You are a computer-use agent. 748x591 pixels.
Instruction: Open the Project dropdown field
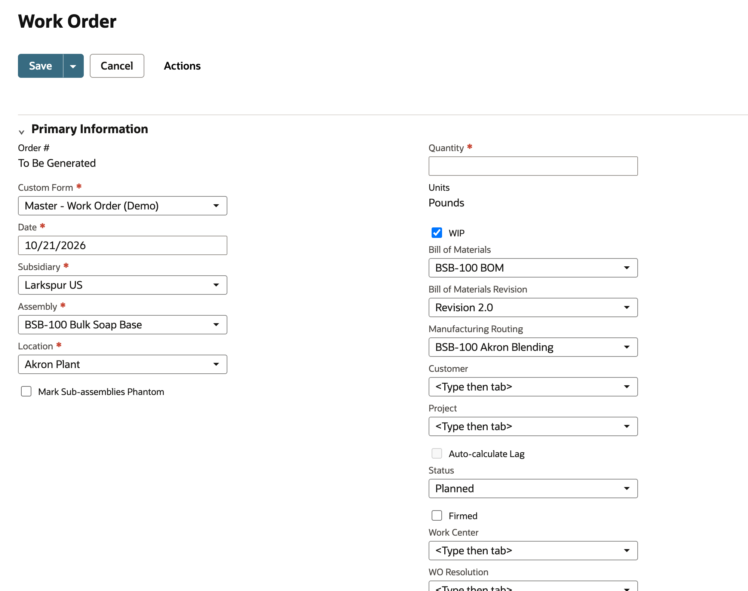tap(533, 426)
